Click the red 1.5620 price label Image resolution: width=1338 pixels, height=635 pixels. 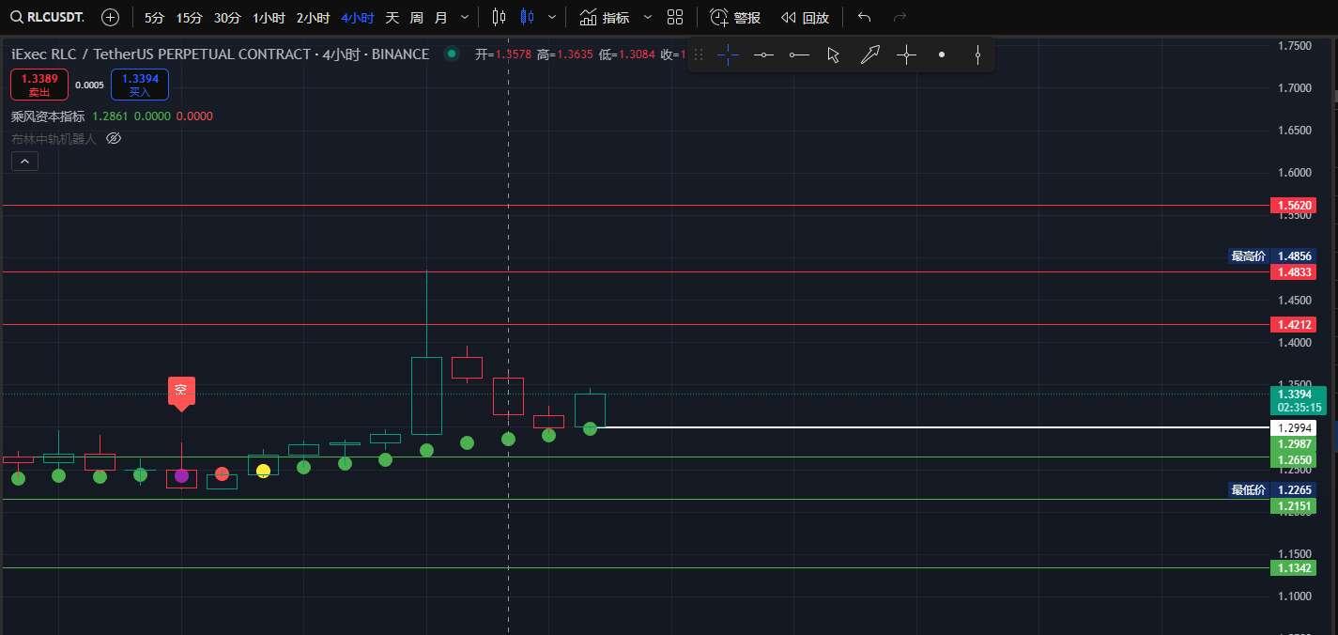[1293, 205]
